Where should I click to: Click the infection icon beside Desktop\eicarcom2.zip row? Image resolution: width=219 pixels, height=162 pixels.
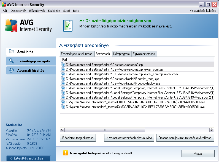63,65
